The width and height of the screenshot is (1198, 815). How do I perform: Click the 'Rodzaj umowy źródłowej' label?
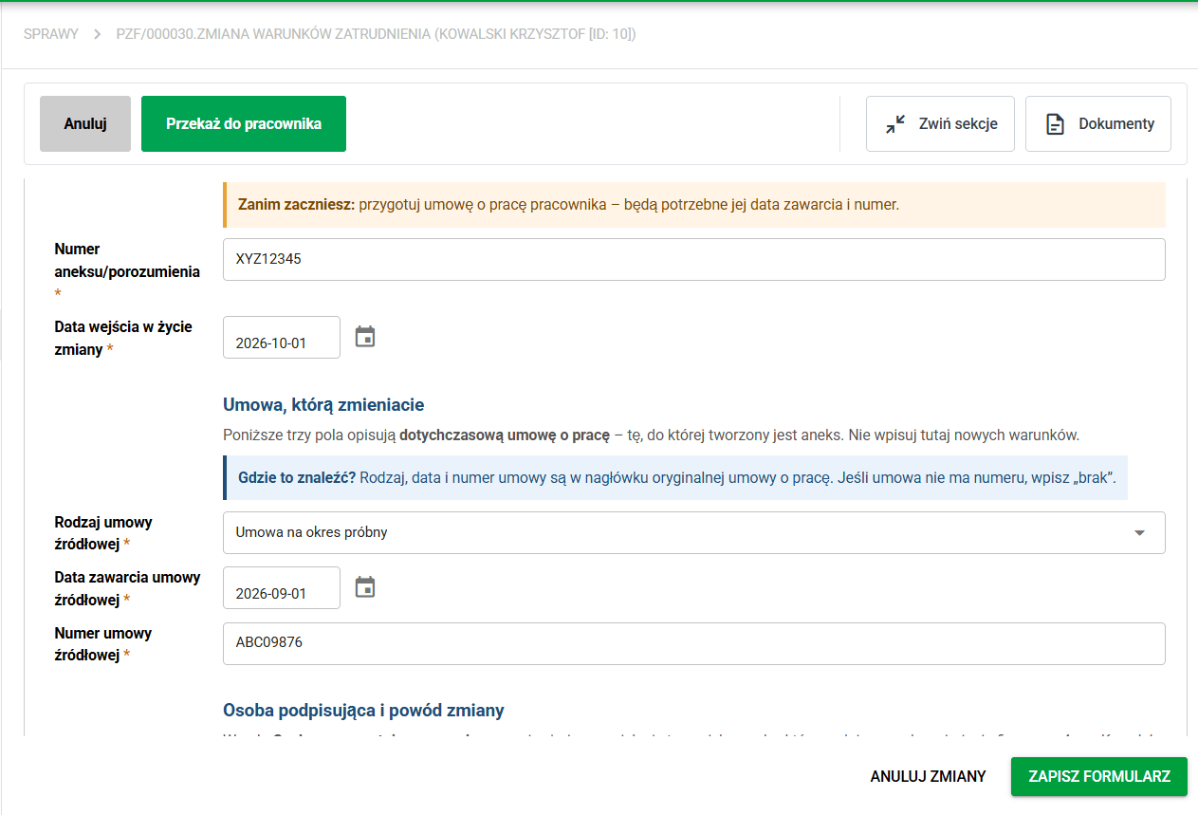(103, 533)
